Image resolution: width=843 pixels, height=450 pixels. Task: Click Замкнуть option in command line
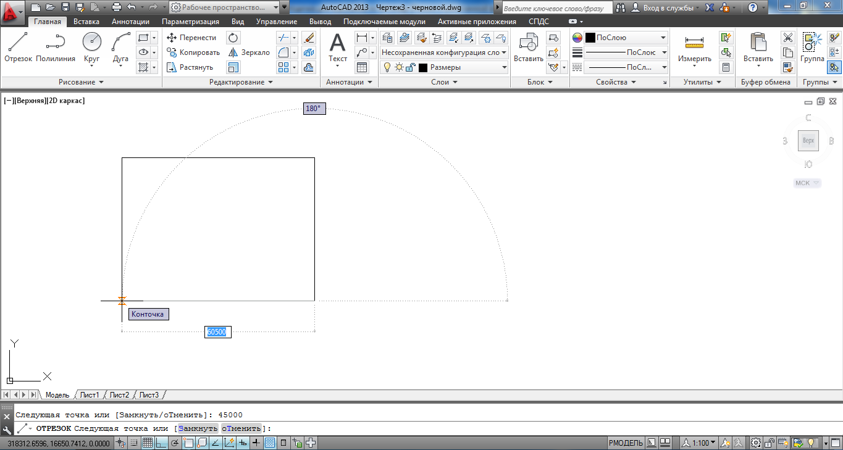pyautogui.click(x=198, y=428)
